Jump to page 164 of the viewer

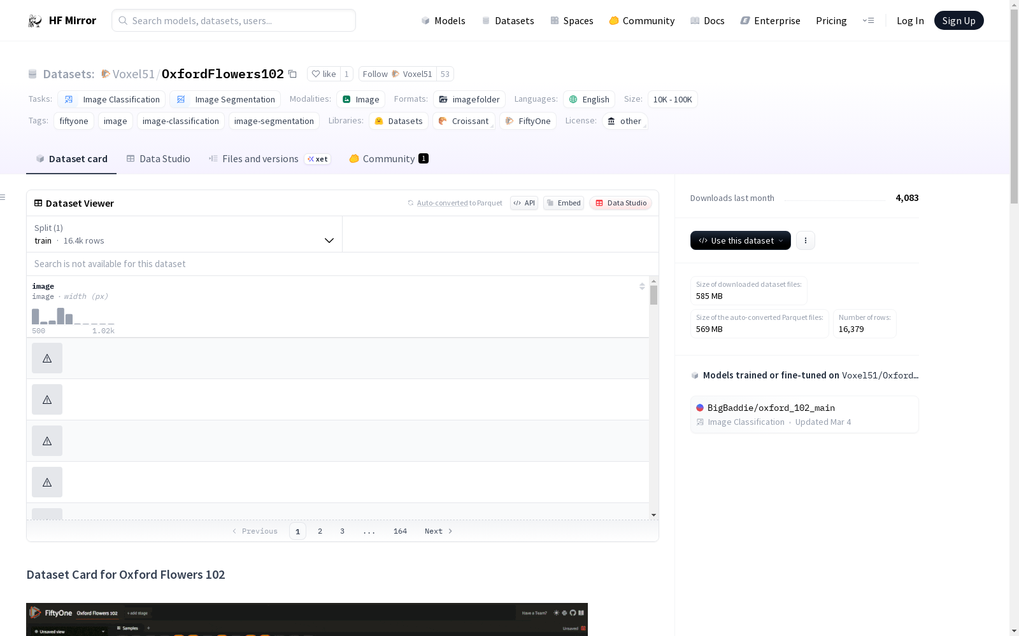click(400, 531)
